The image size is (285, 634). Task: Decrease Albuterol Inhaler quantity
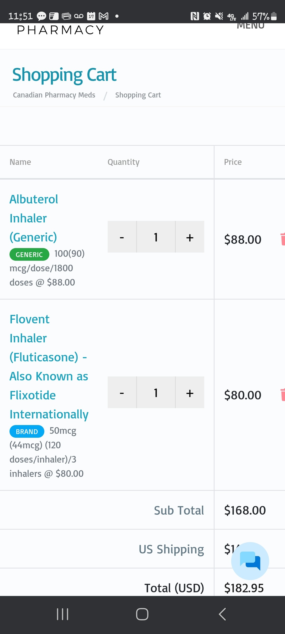coord(122,237)
